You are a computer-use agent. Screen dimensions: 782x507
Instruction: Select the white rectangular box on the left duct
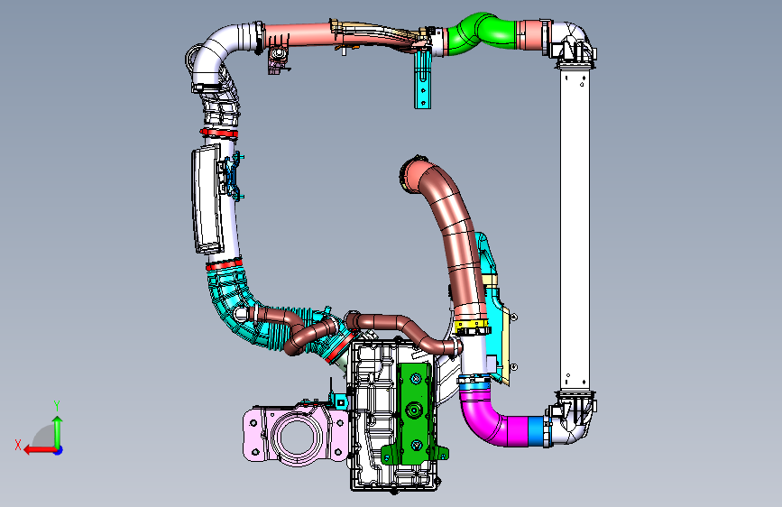[206, 199]
